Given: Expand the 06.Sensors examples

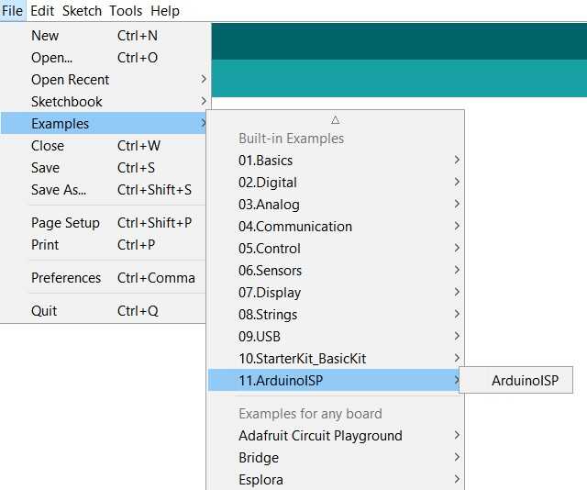Looking at the screenshot, I should [x=271, y=271].
